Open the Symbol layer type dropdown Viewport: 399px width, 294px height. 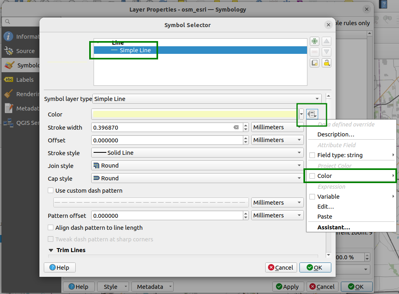click(x=207, y=99)
